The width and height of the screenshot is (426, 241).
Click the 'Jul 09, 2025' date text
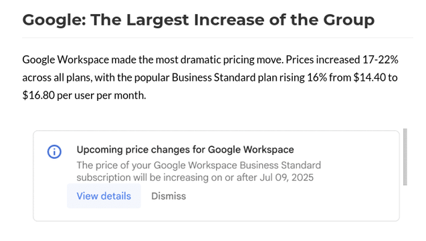point(287,178)
